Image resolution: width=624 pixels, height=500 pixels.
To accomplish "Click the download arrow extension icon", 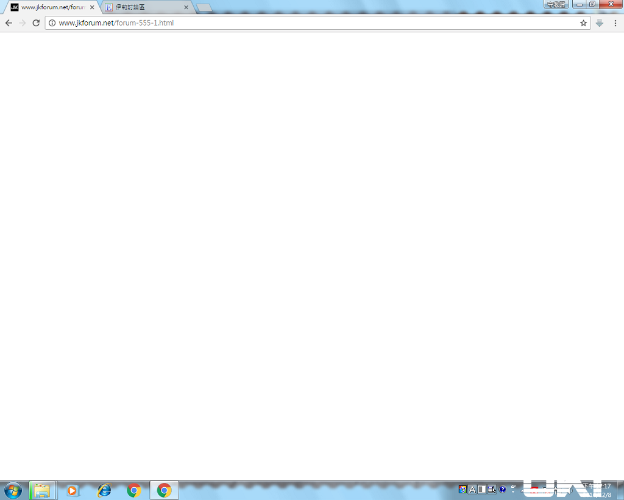I will (600, 23).
